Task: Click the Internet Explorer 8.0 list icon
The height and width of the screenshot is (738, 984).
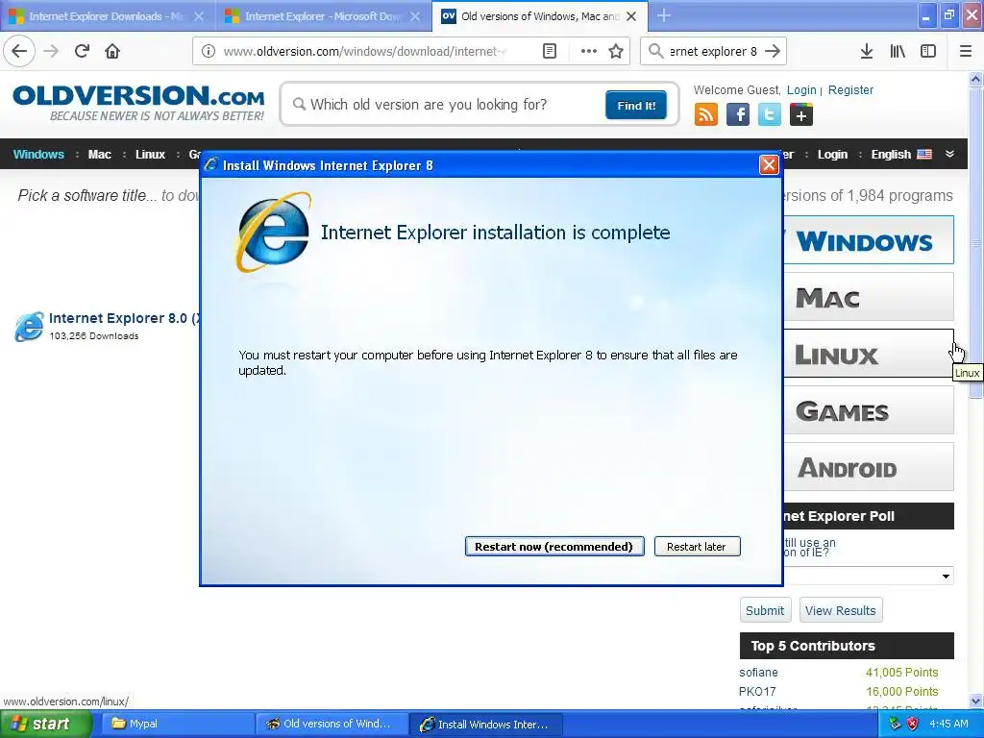Action: pyautogui.click(x=30, y=327)
